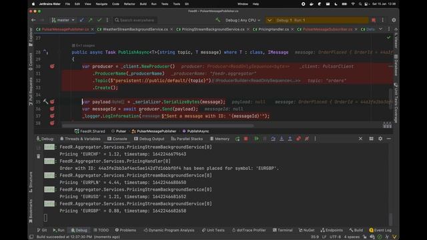Screen dimensions: 427x240
Task: Toggle breakpoint on line 30
Action: [52, 67]
